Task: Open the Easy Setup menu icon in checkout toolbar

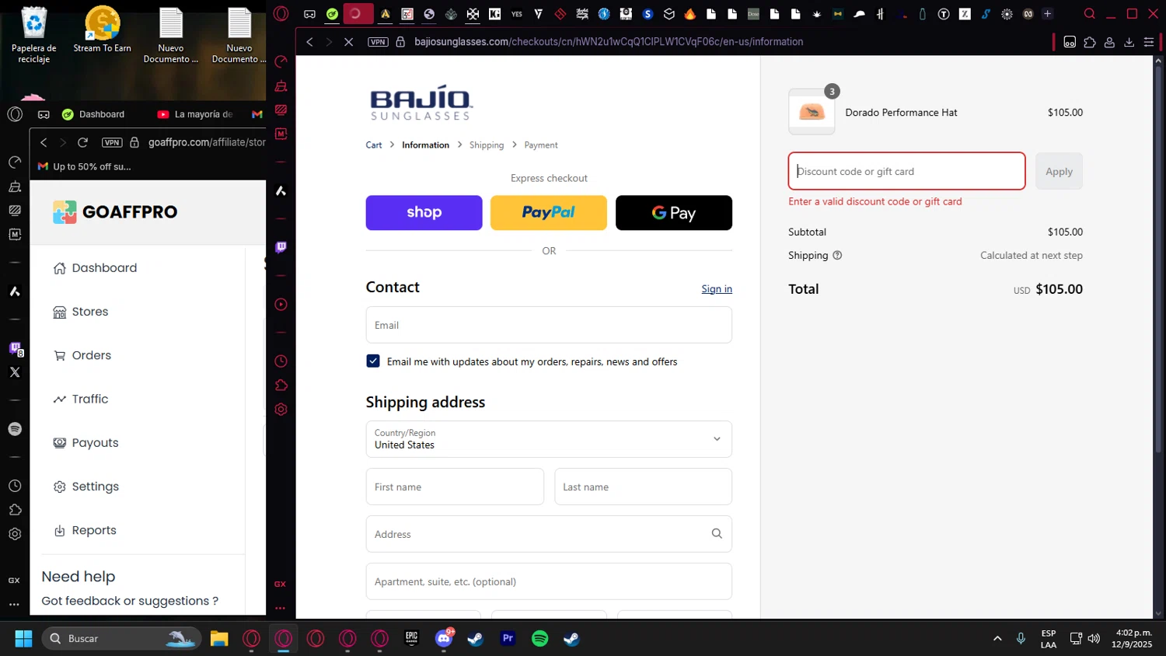Action: pyautogui.click(x=1149, y=42)
